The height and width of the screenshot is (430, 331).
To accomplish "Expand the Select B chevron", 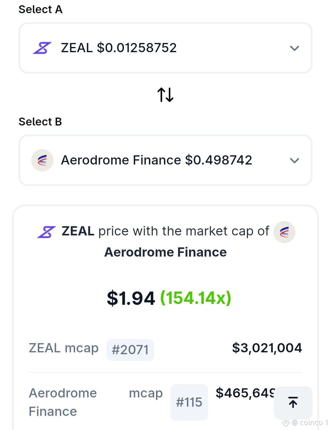I will (x=295, y=161).
